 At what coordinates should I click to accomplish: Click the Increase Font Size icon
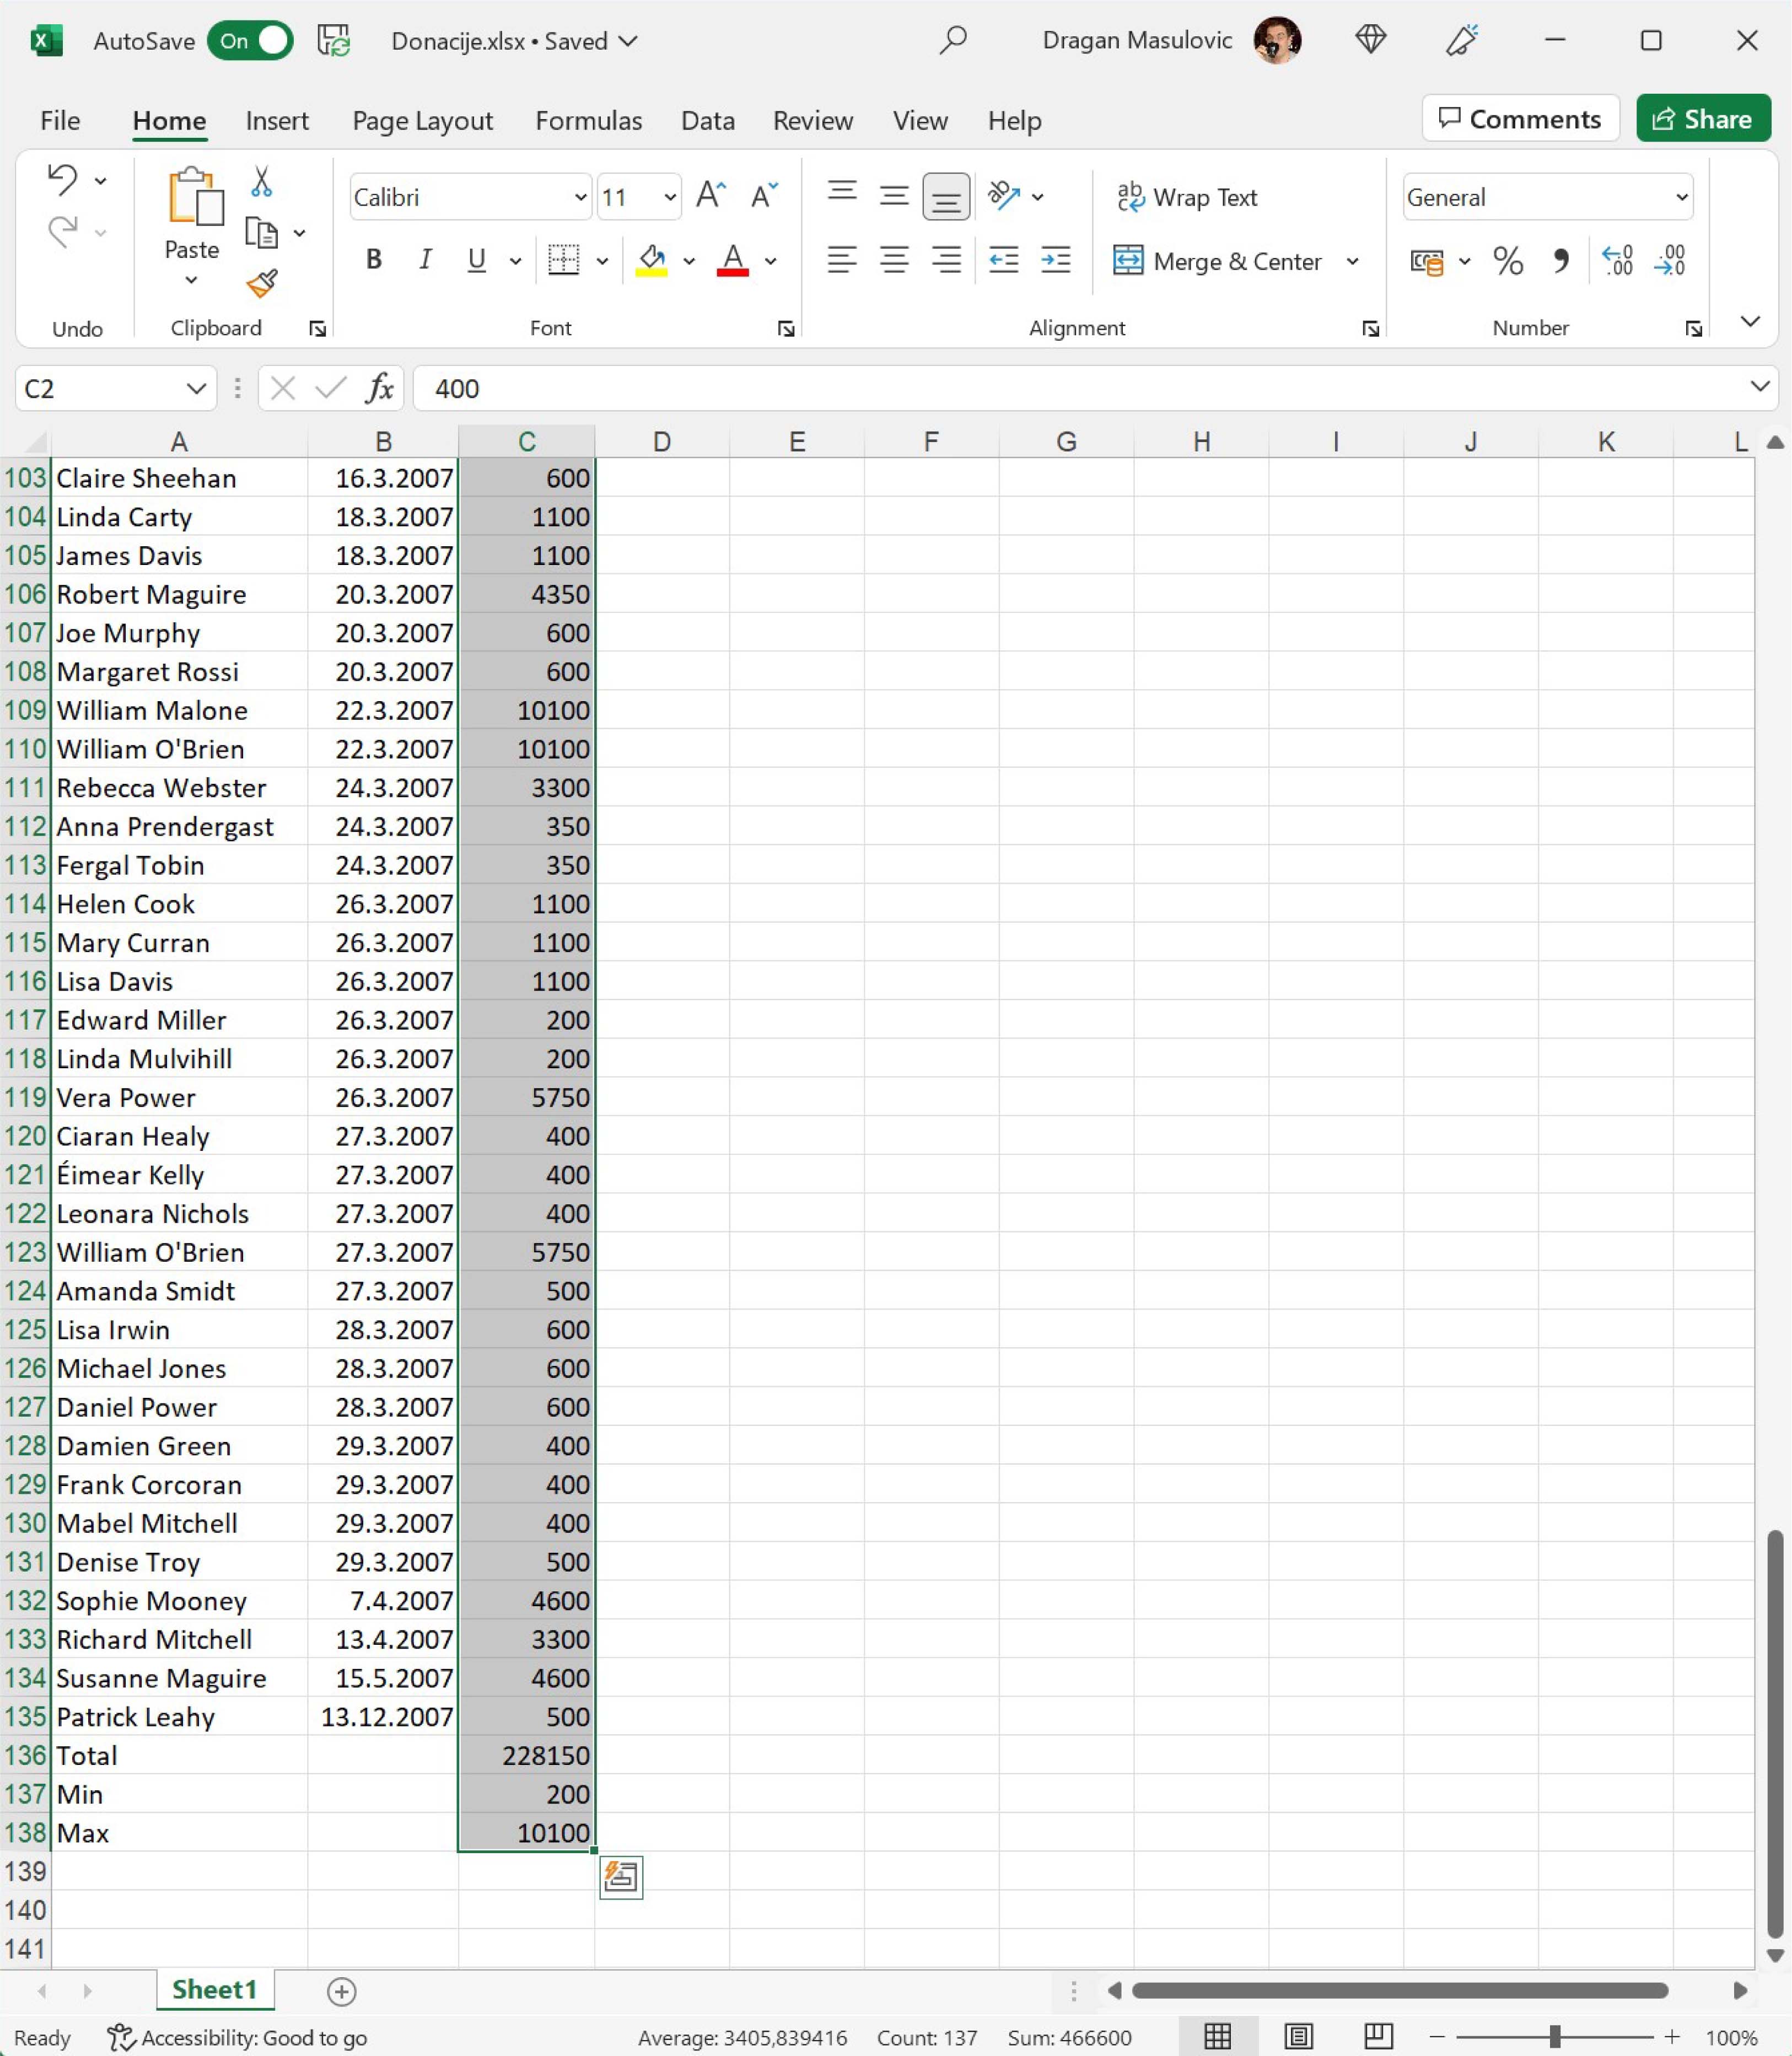pyautogui.click(x=710, y=196)
